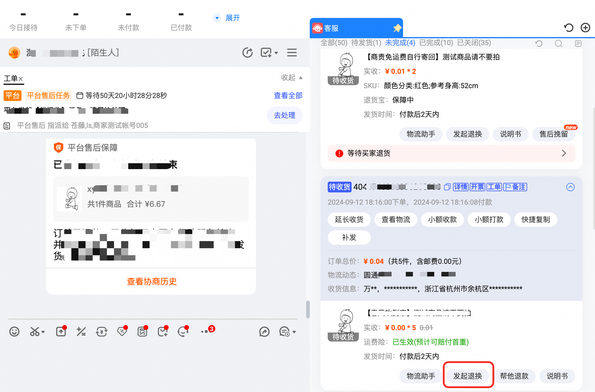Click the forward chat bubble icon
This screenshot has width=595, height=392.
(264, 332)
